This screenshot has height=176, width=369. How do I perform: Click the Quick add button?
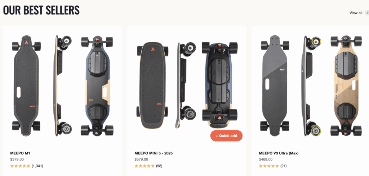(x=226, y=136)
